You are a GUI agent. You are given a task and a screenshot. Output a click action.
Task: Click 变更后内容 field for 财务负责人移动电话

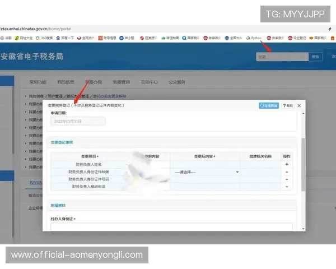[x=206, y=187]
